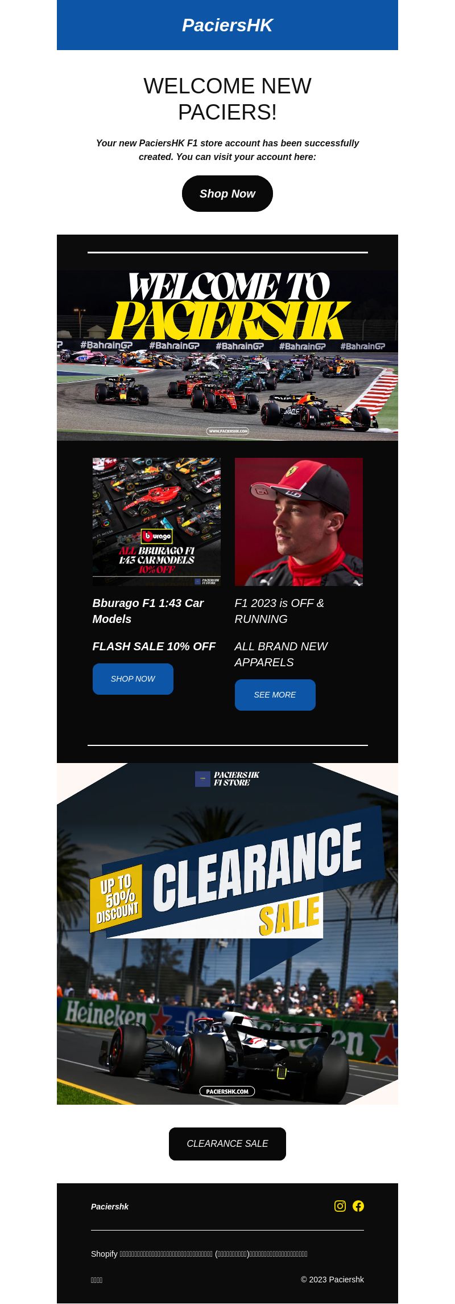Image resolution: width=455 pixels, height=1304 pixels.
Task: Click the Bburago brand logo on thumbnail
Action: 156,536
